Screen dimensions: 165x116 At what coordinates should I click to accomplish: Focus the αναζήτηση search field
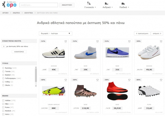39,5
